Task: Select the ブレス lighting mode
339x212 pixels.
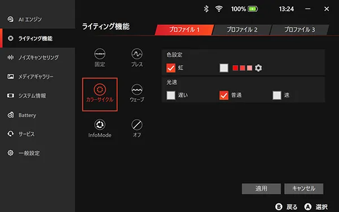Action: 137,58
